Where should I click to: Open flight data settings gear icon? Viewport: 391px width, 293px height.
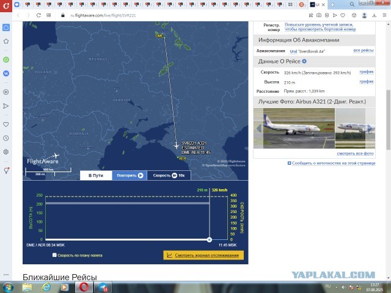coord(304,61)
